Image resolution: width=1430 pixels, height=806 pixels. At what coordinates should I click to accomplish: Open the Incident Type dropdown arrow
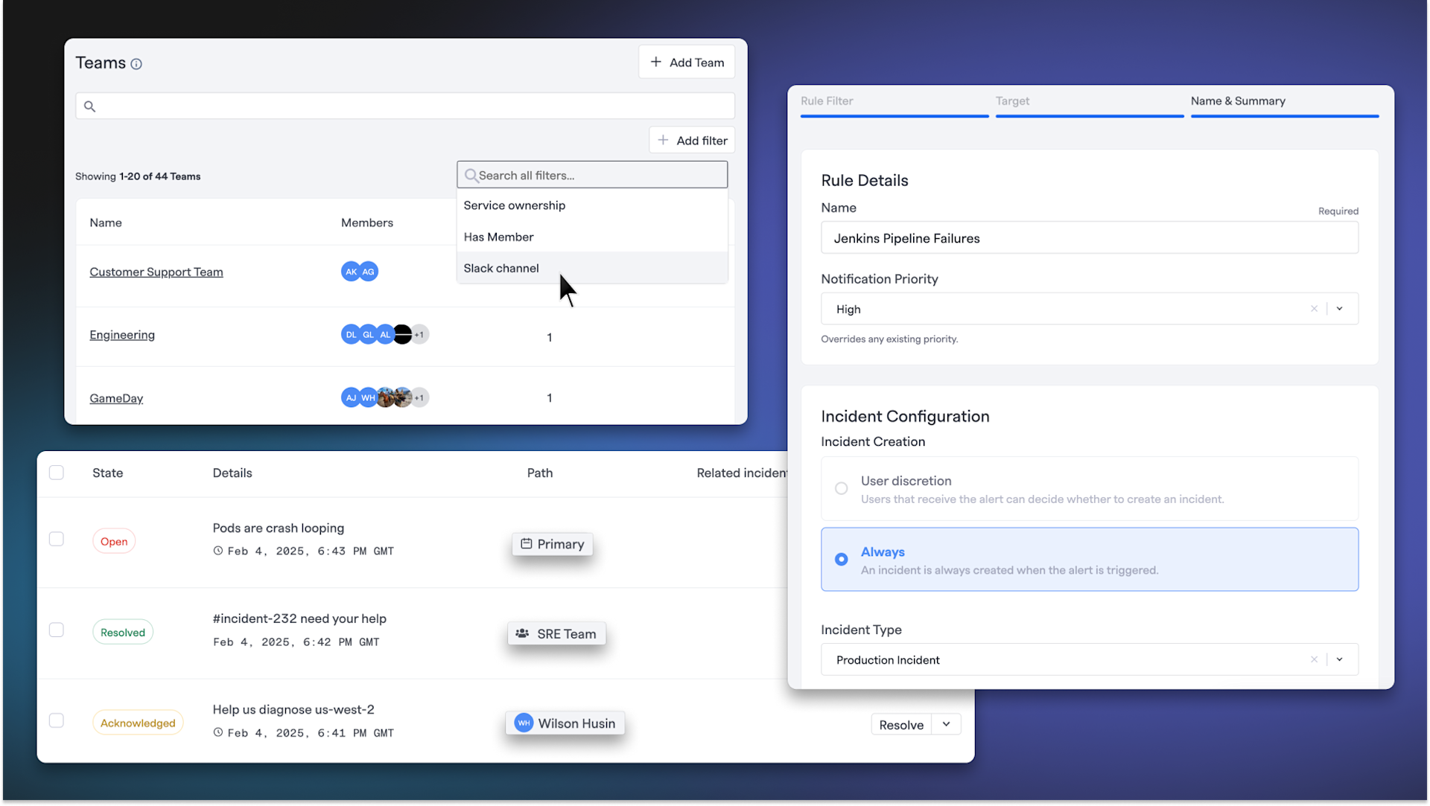(x=1339, y=660)
